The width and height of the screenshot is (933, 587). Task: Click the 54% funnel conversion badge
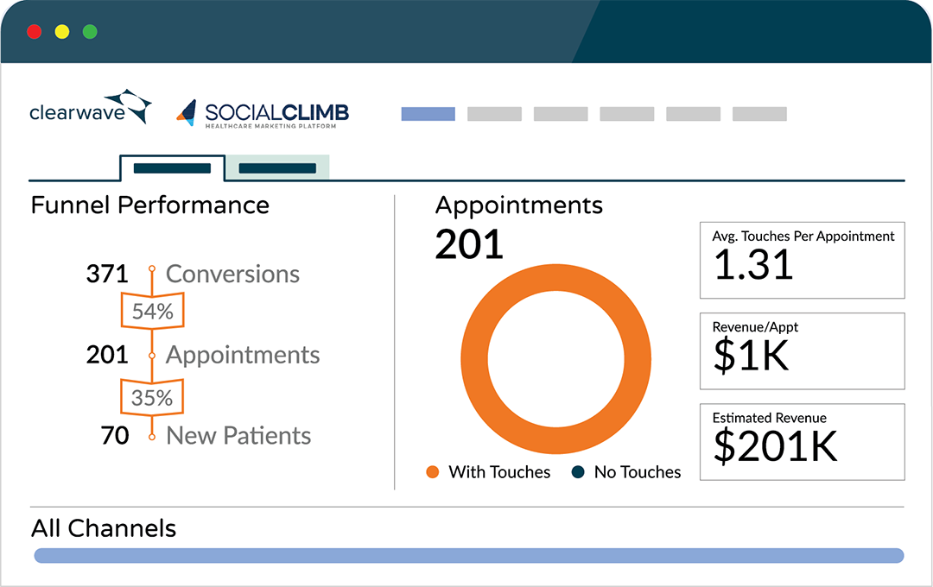tap(153, 312)
